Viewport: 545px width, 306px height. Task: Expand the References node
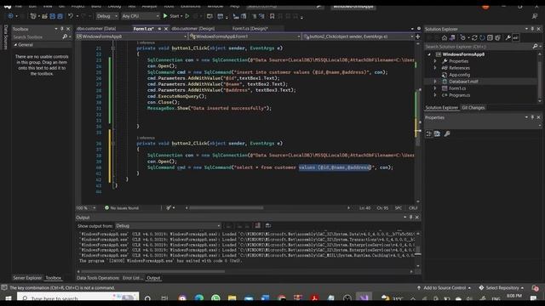coord(435,68)
